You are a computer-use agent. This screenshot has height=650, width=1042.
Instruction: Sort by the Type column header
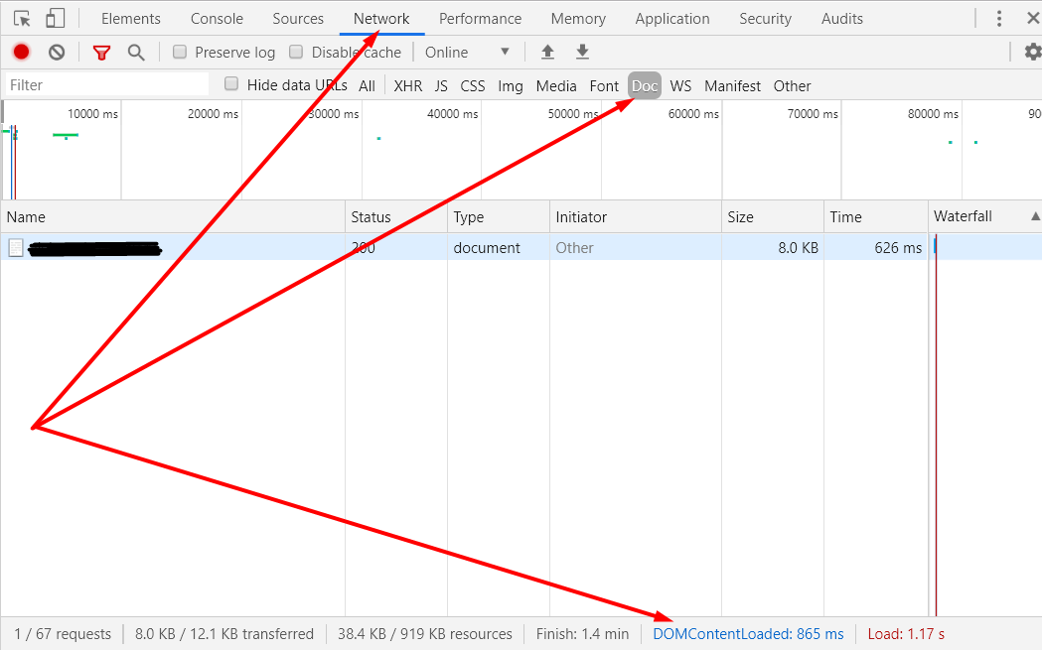pos(499,217)
